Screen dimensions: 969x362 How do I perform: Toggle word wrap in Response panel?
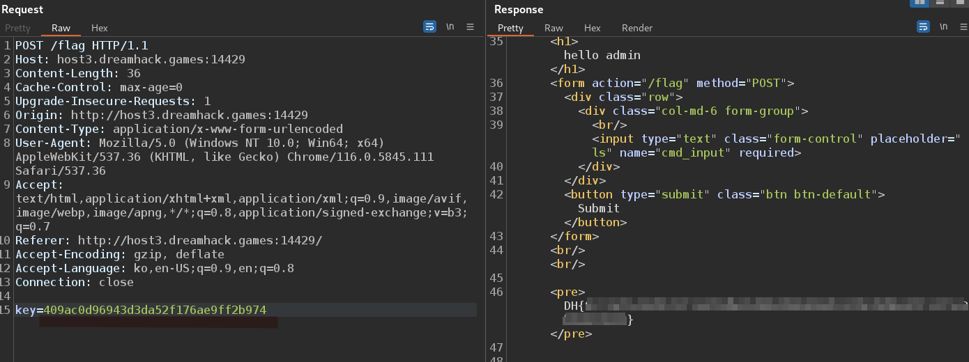(x=923, y=26)
